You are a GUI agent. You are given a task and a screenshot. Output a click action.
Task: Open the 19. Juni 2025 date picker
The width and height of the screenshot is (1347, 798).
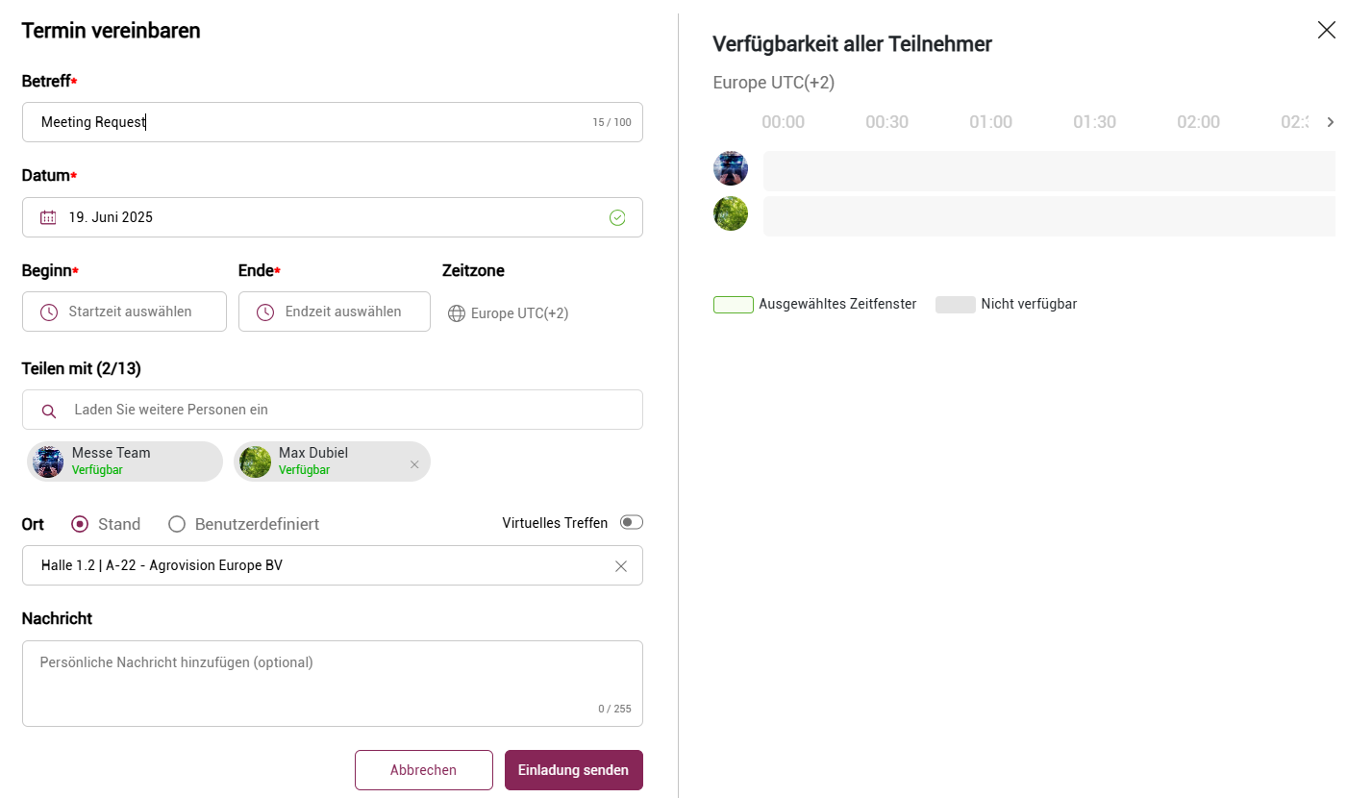(333, 217)
